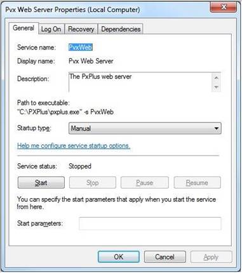Cancel the properties dialog
Screen dimensions: 242x273
coord(165,257)
